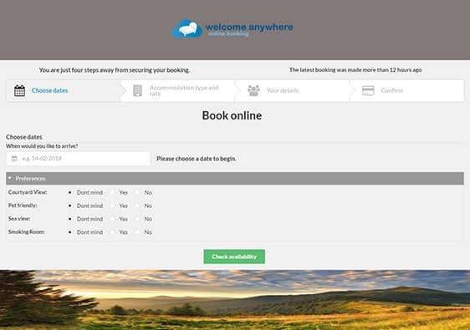Viewport: 470px width, 330px height.
Task: Click the Confirm credit card icon
Action: tap(368, 90)
